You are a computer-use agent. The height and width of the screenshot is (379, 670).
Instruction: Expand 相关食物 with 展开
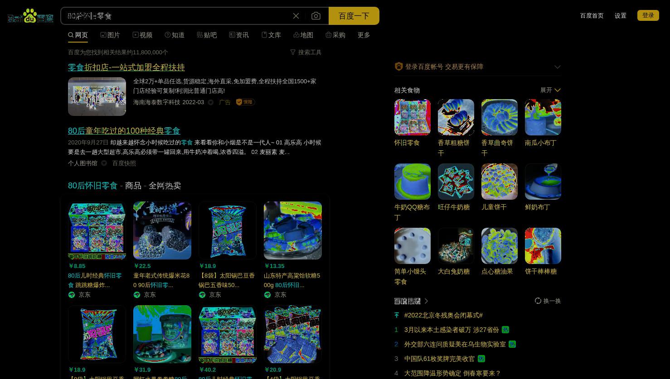(x=550, y=90)
